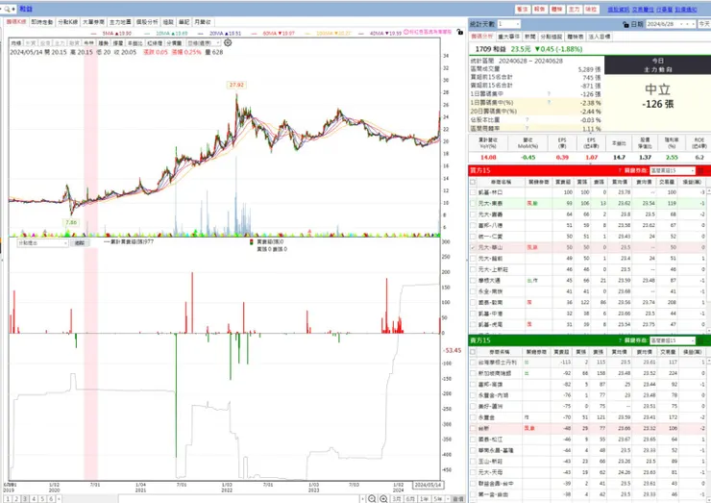Untick the checked 元大-華山 buyer row checkbox

pos(473,247)
